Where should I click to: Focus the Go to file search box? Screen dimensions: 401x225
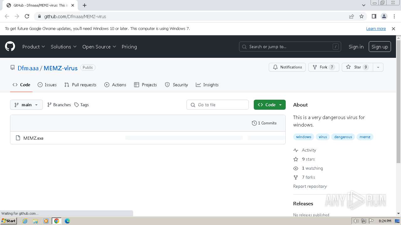217,105
